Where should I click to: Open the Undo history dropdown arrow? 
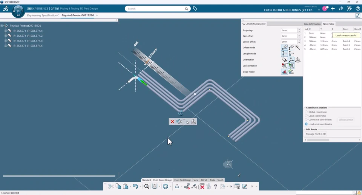coord(140,186)
